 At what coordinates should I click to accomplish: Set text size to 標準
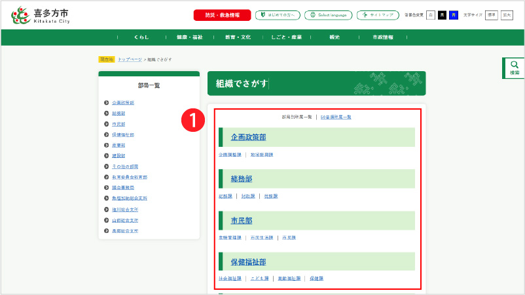[491, 14]
